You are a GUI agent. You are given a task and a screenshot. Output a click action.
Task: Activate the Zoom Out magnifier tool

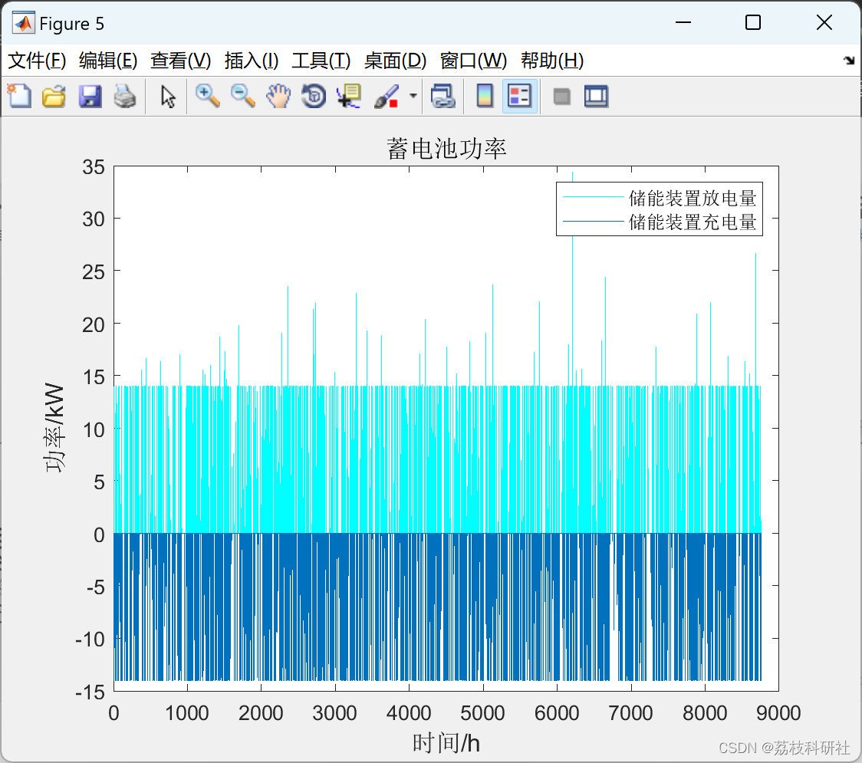pyautogui.click(x=242, y=96)
